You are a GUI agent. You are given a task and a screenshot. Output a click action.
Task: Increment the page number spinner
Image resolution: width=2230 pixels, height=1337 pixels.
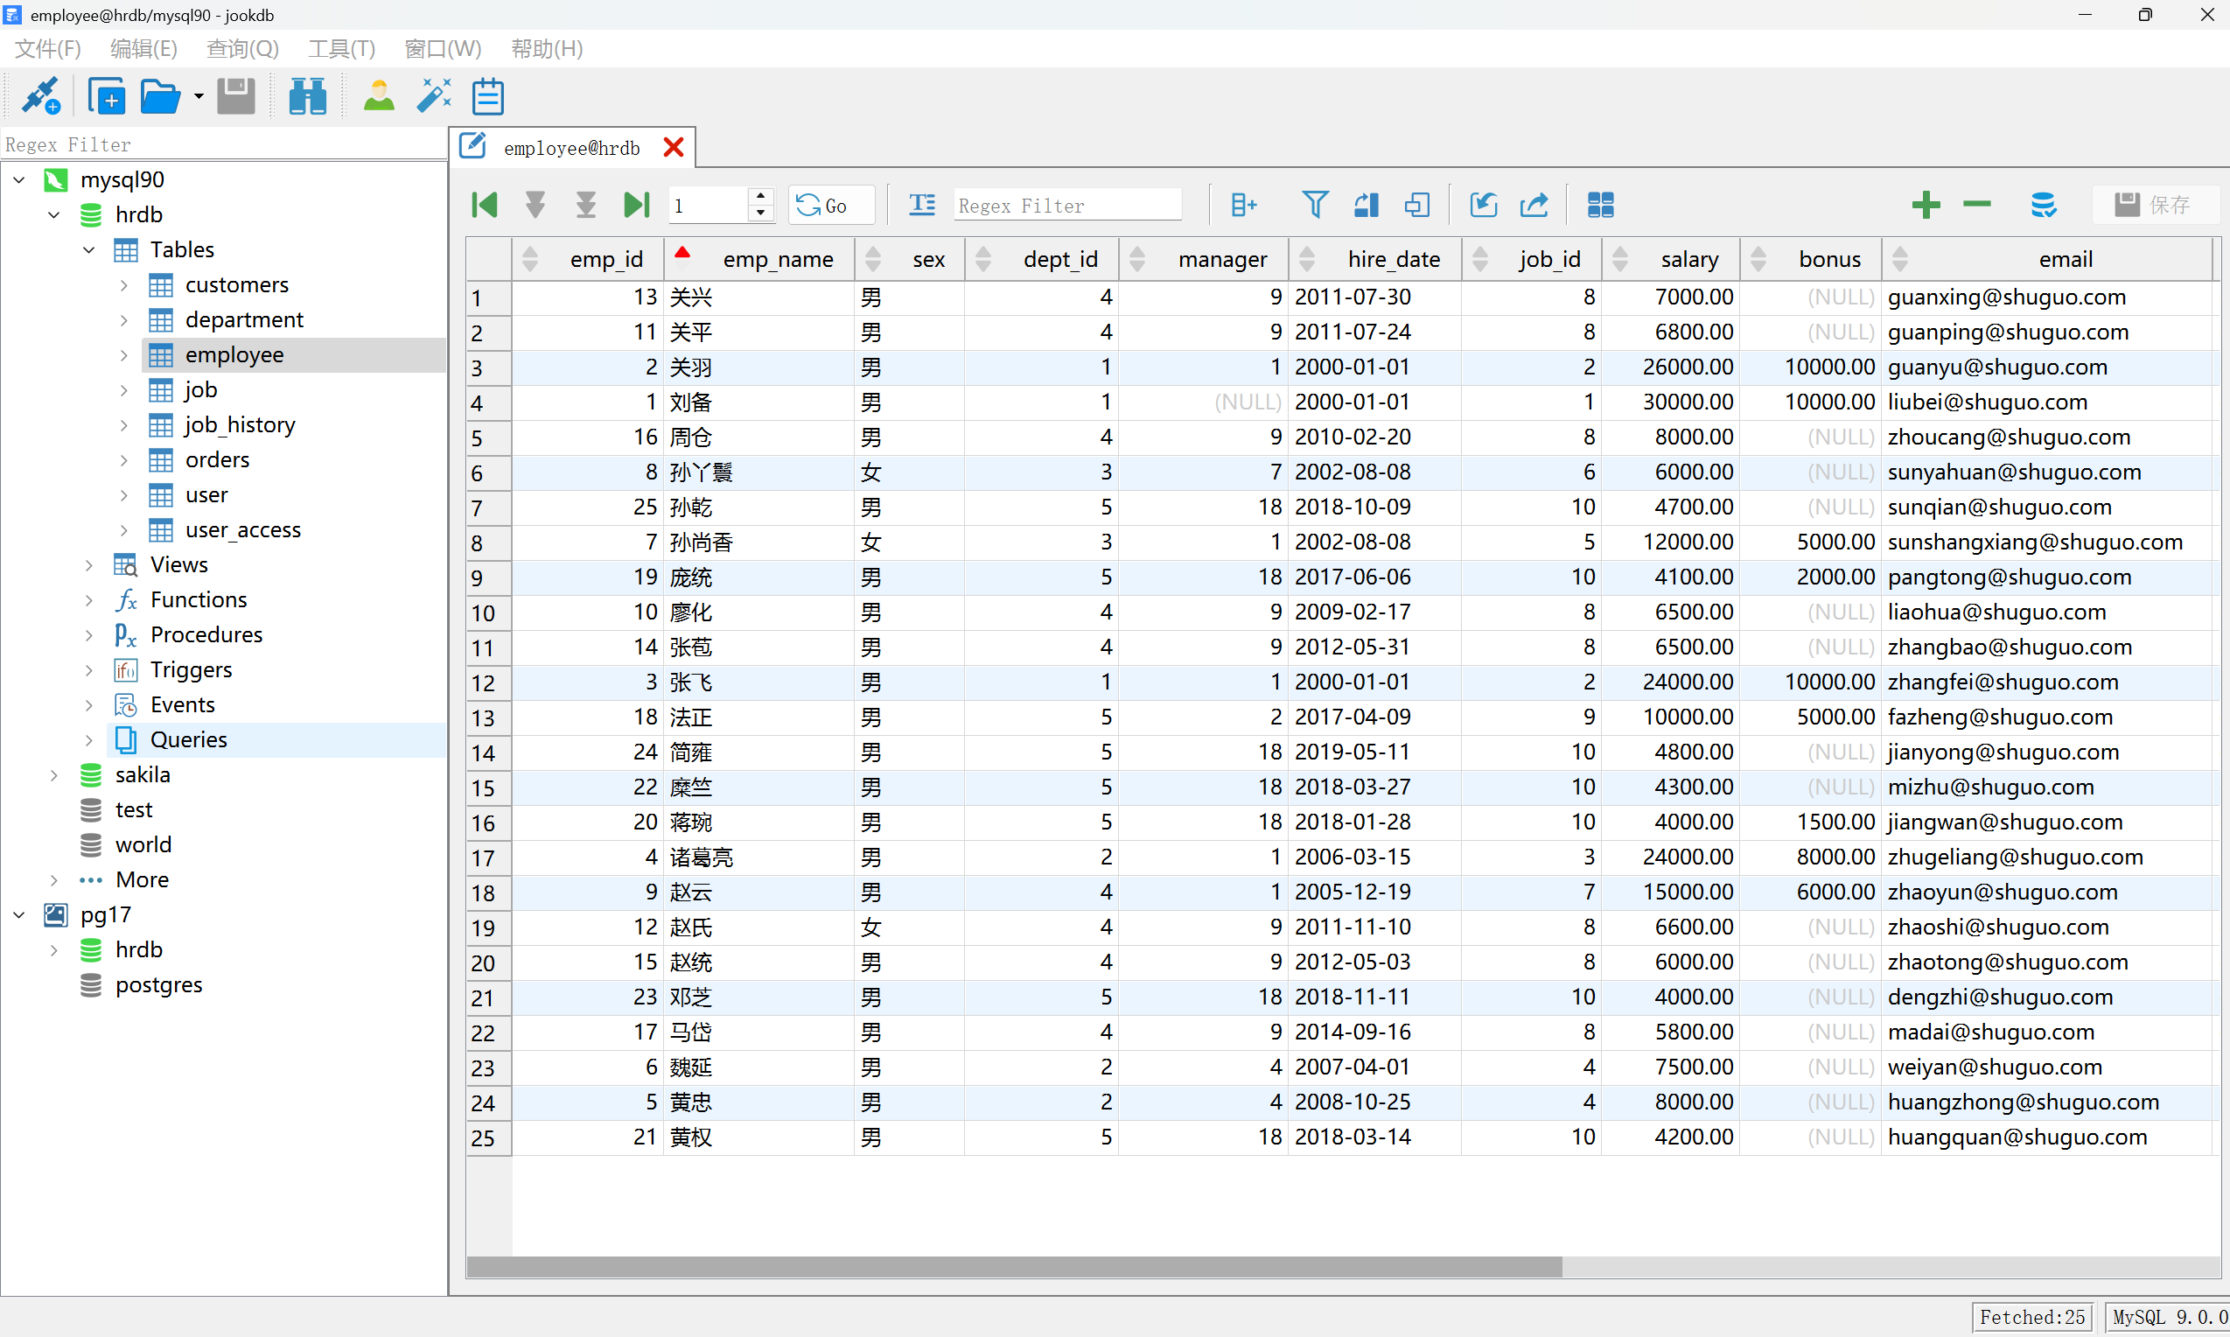tap(761, 196)
